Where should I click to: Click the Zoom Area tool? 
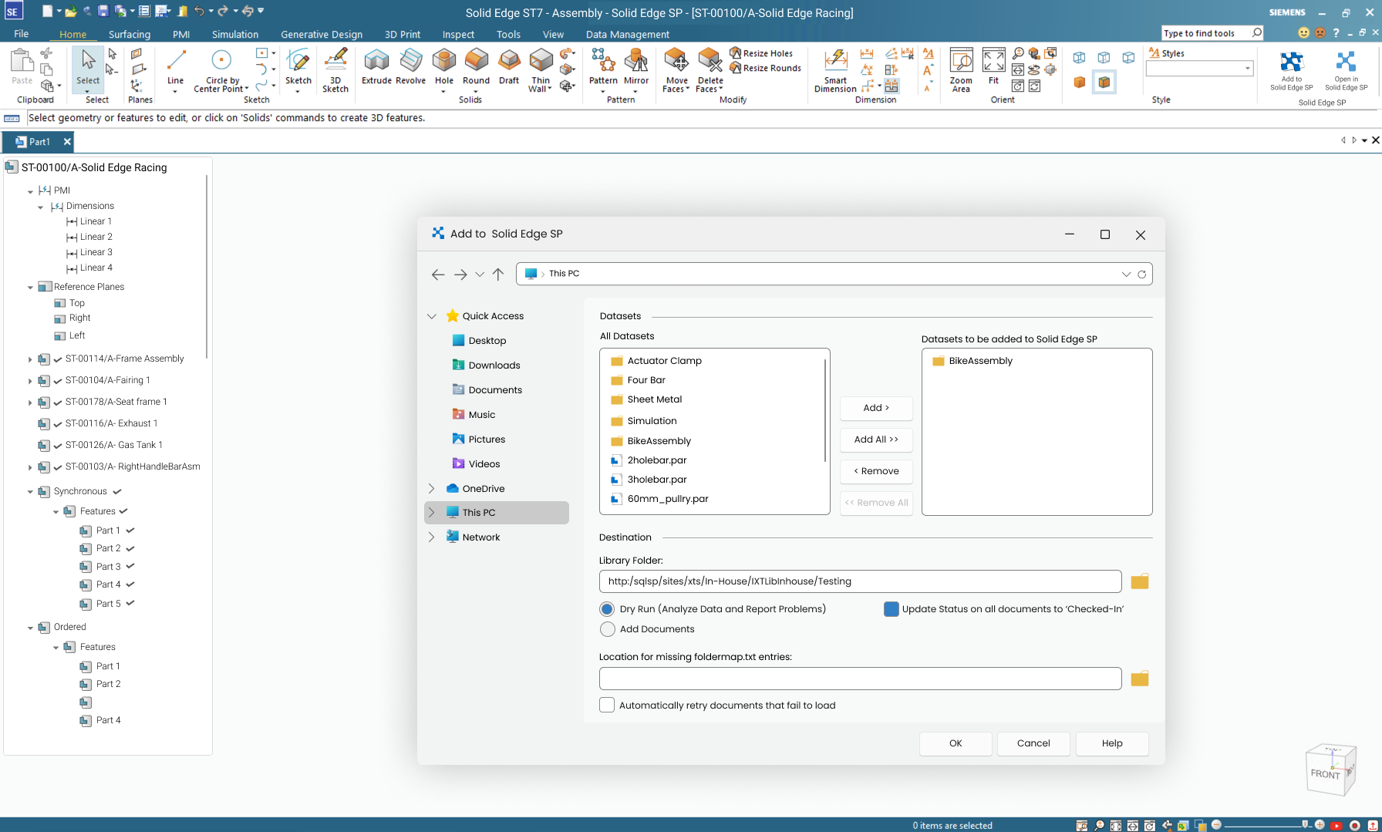tap(961, 70)
